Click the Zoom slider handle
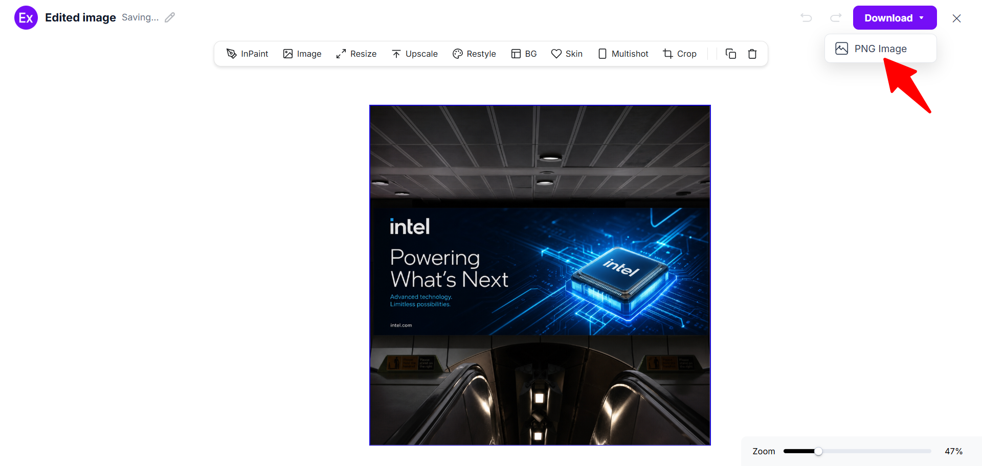The image size is (982, 466). (818, 451)
